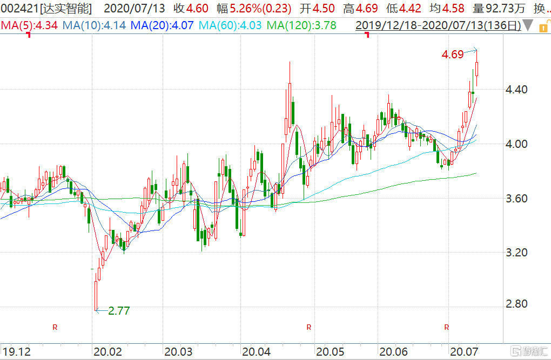
Task: Toggle the MA(20) moving average line
Action: coord(164,25)
